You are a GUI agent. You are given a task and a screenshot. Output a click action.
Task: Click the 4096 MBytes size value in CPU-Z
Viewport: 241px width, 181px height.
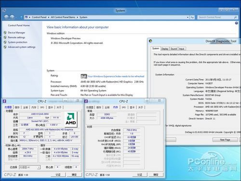(x=107, y=118)
